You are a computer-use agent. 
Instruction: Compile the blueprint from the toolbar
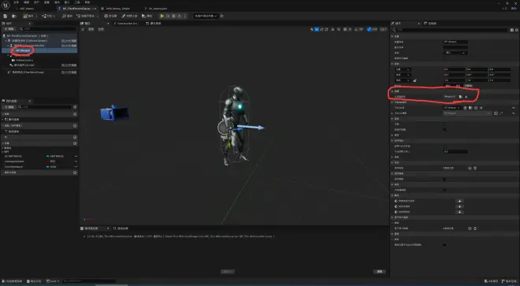tap(28, 16)
